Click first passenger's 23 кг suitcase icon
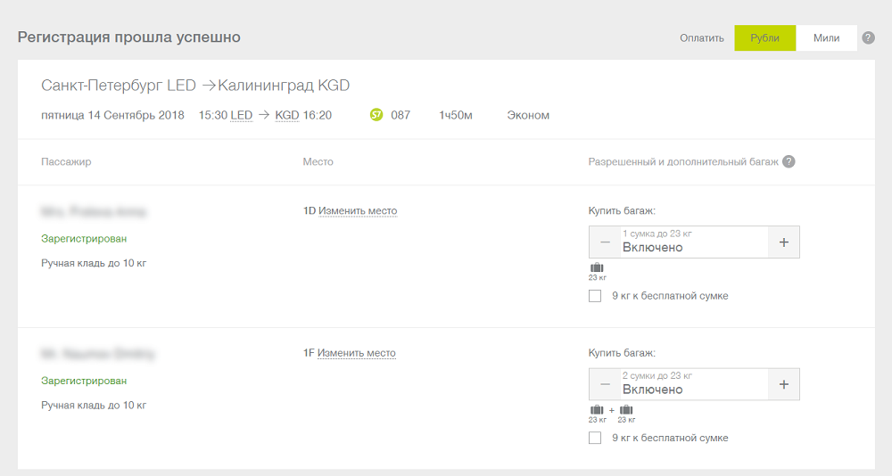The image size is (892, 476). click(597, 268)
